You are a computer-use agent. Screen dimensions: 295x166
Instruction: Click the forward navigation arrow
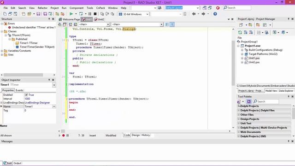pyautogui.click(x=203, y=14)
